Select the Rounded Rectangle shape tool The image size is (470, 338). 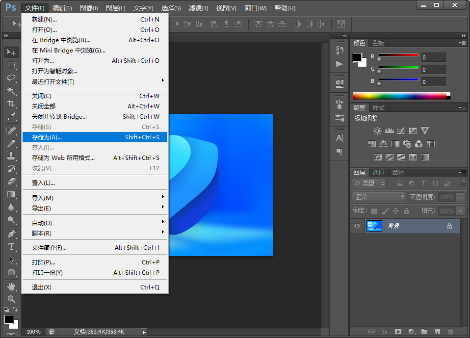coord(11,272)
